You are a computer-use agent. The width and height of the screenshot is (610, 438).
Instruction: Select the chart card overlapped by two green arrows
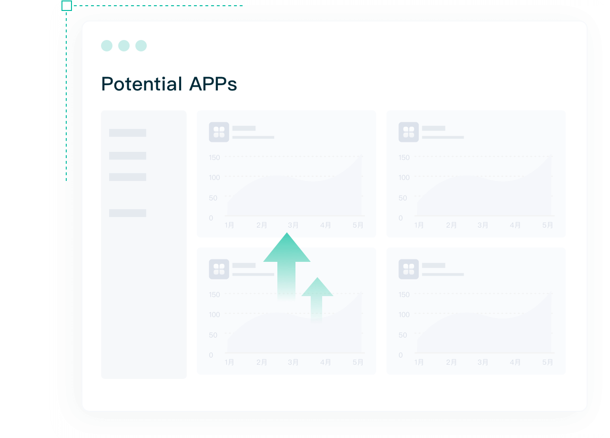[286, 311]
